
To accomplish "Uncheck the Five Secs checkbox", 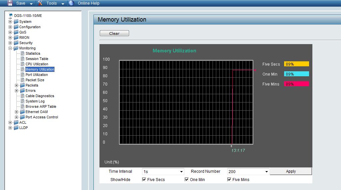I will (144, 179).
